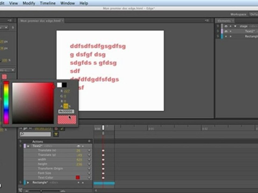Open the left properties panel options menu
The image size is (258, 193).
coord(9,21)
